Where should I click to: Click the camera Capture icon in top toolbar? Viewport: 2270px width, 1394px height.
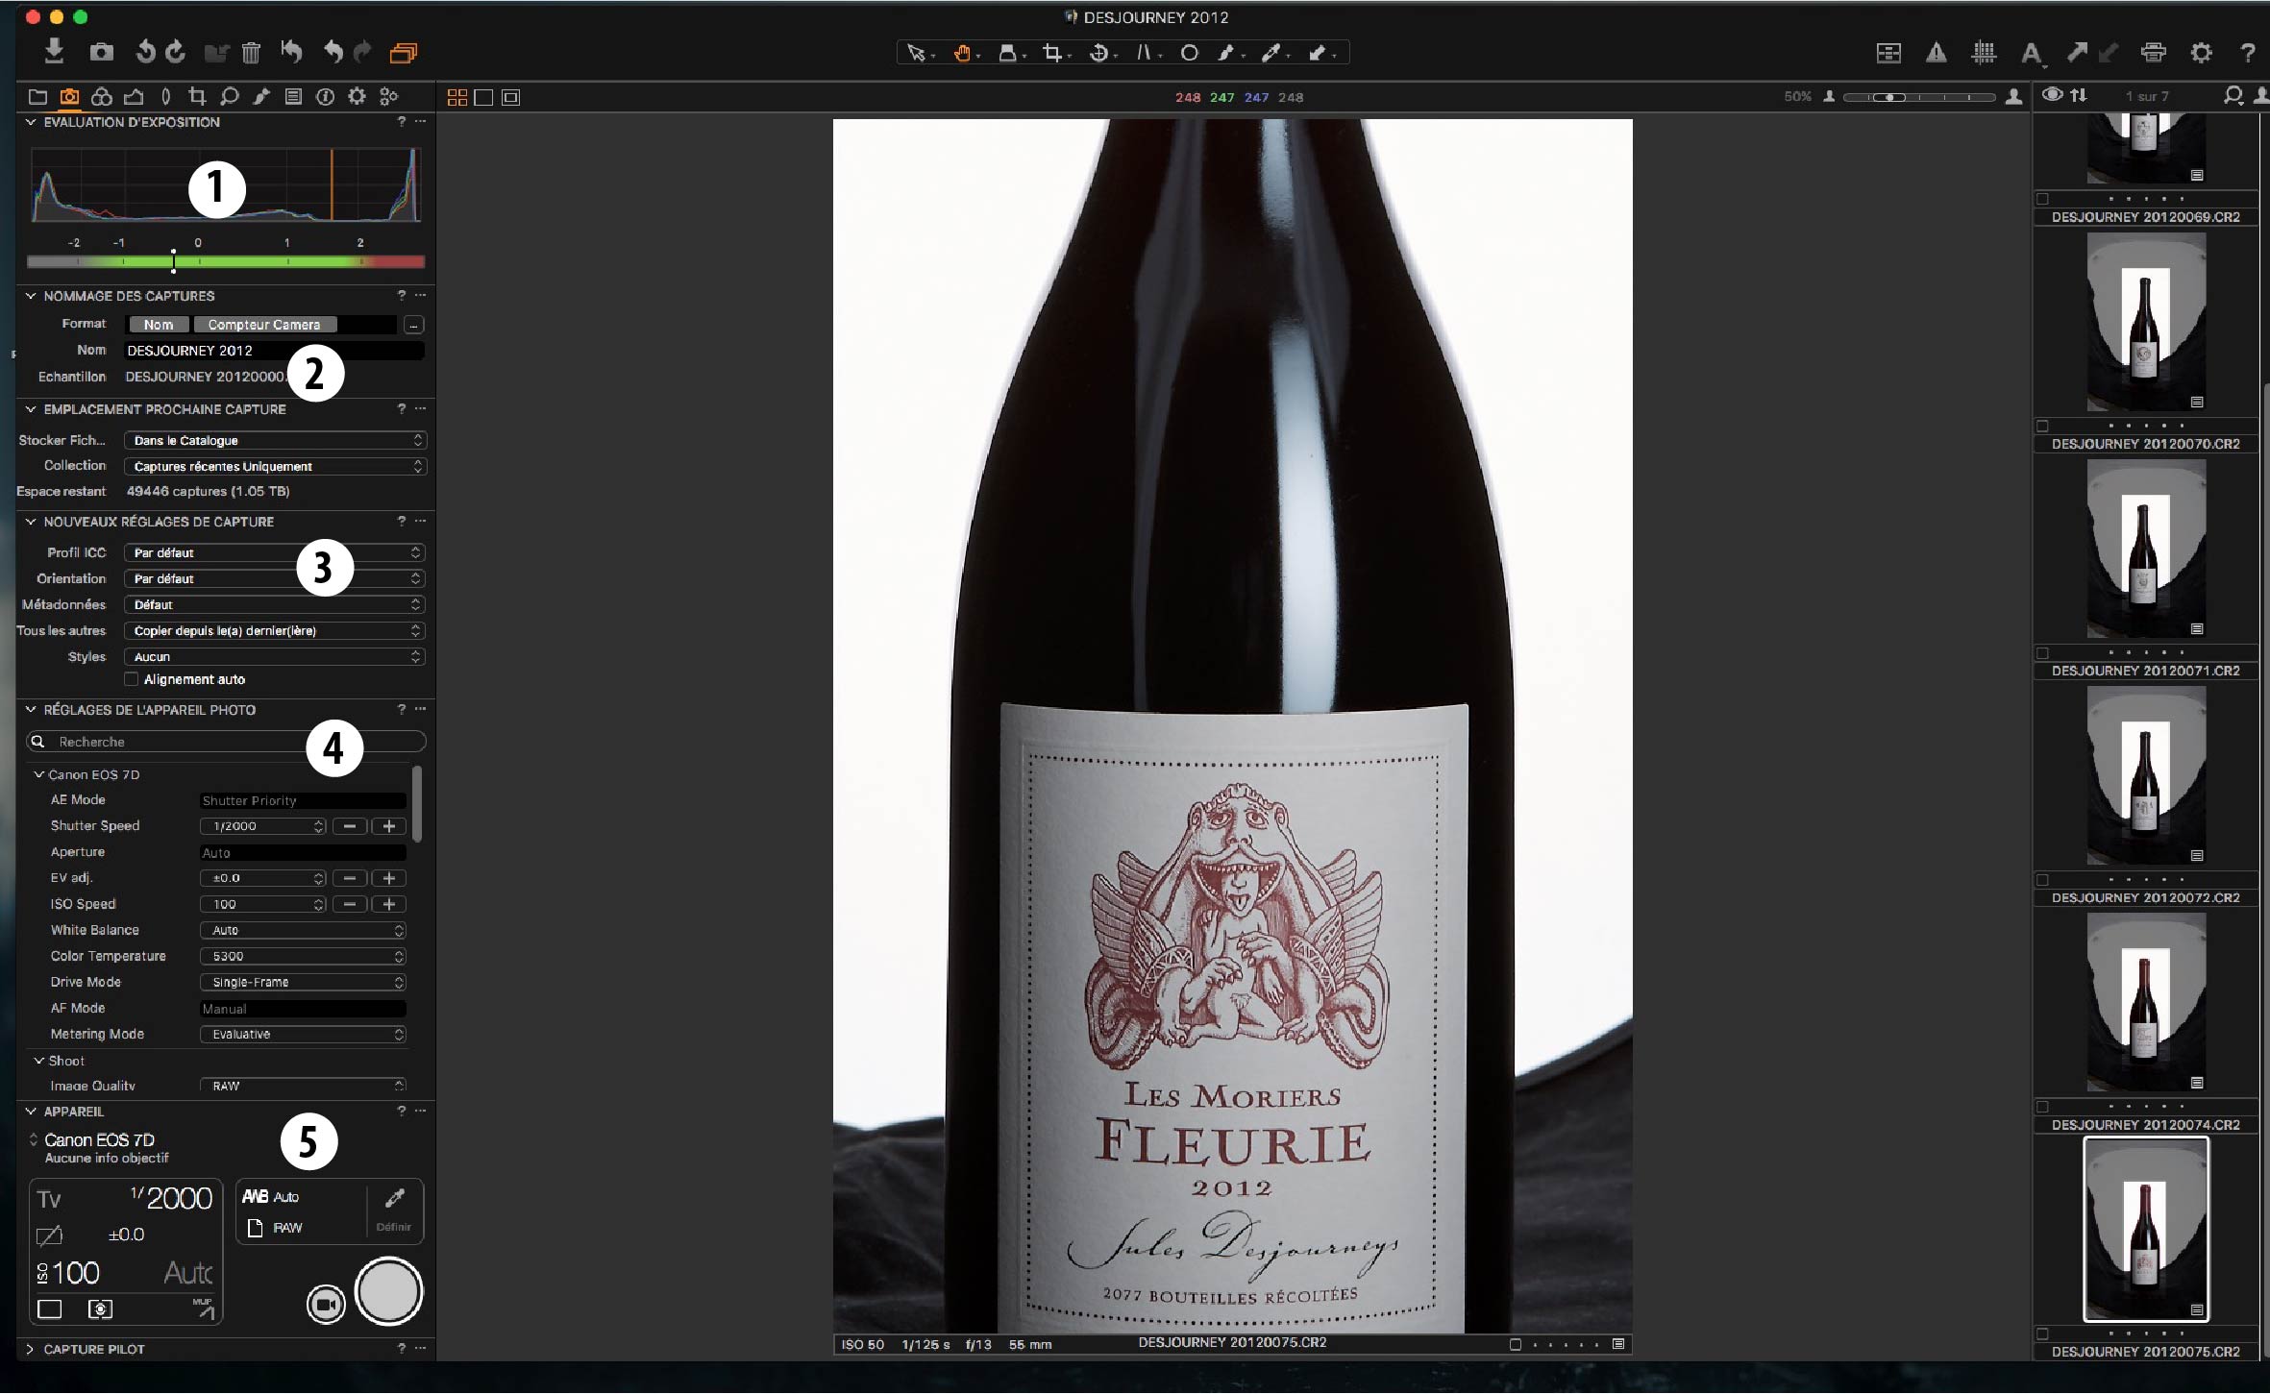[102, 52]
